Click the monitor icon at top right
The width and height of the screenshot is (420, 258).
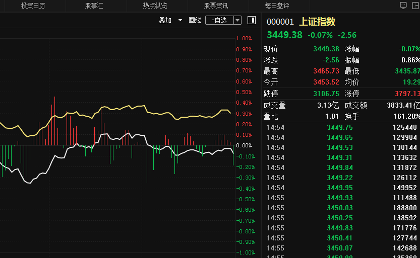[403, 6]
